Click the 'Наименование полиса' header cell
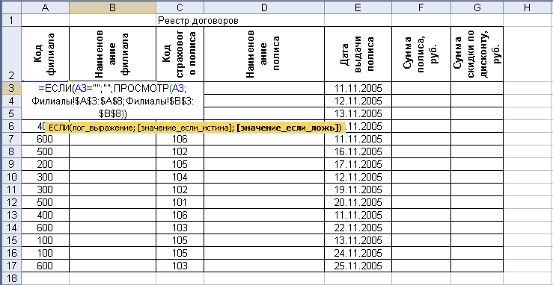This screenshot has height=285, width=553. tap(264, 54)
